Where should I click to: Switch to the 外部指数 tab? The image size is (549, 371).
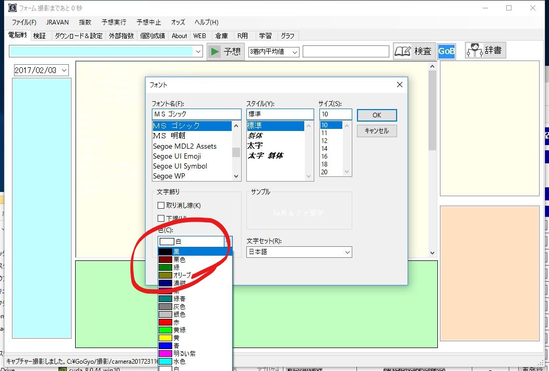pos(121,35)
